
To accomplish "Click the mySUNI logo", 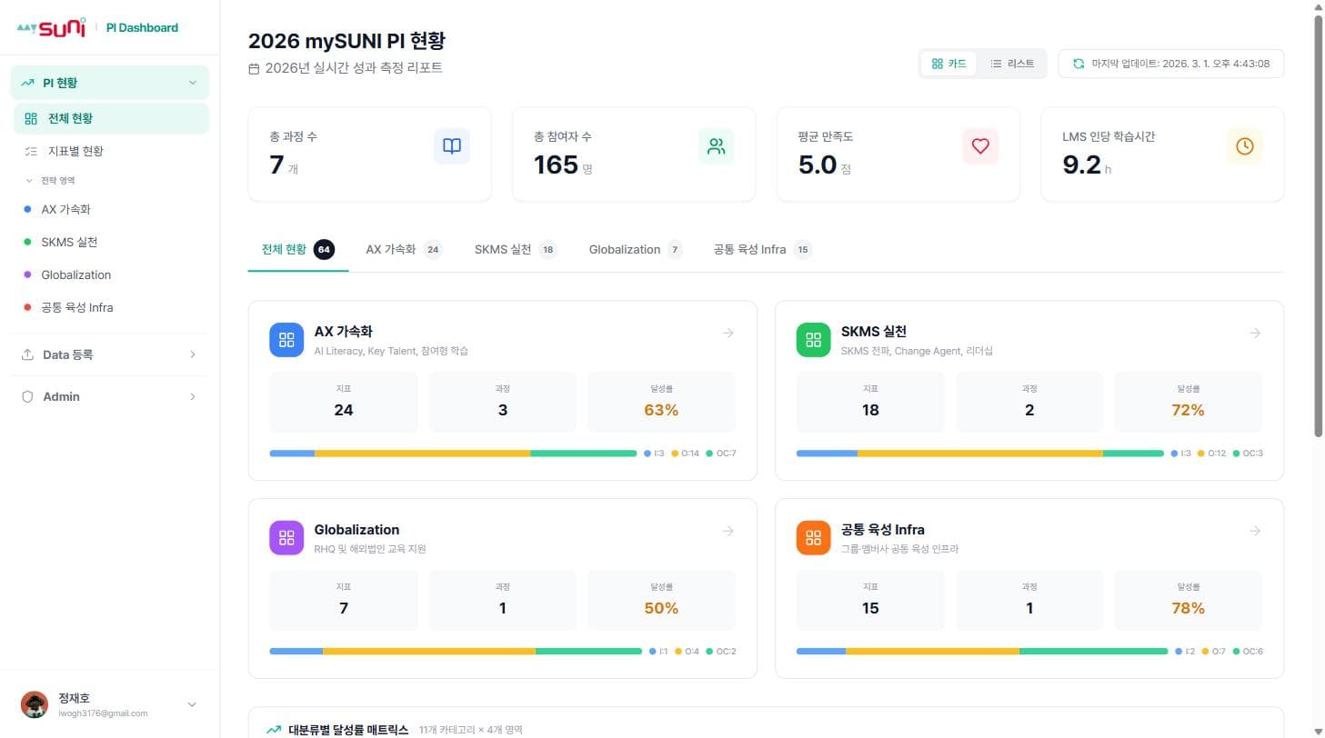I will (x=51, y=27).
